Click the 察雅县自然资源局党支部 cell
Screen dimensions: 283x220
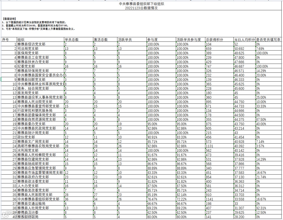click(x=41, y=119)
